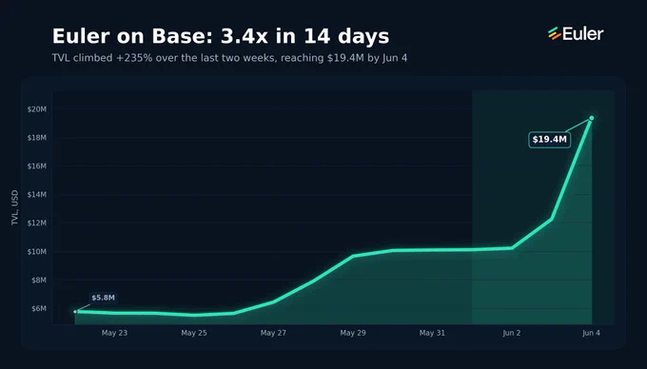Click the May 27 x-axis label
The height and width of the screenshot is (369, 647).
tap(273, 333)
